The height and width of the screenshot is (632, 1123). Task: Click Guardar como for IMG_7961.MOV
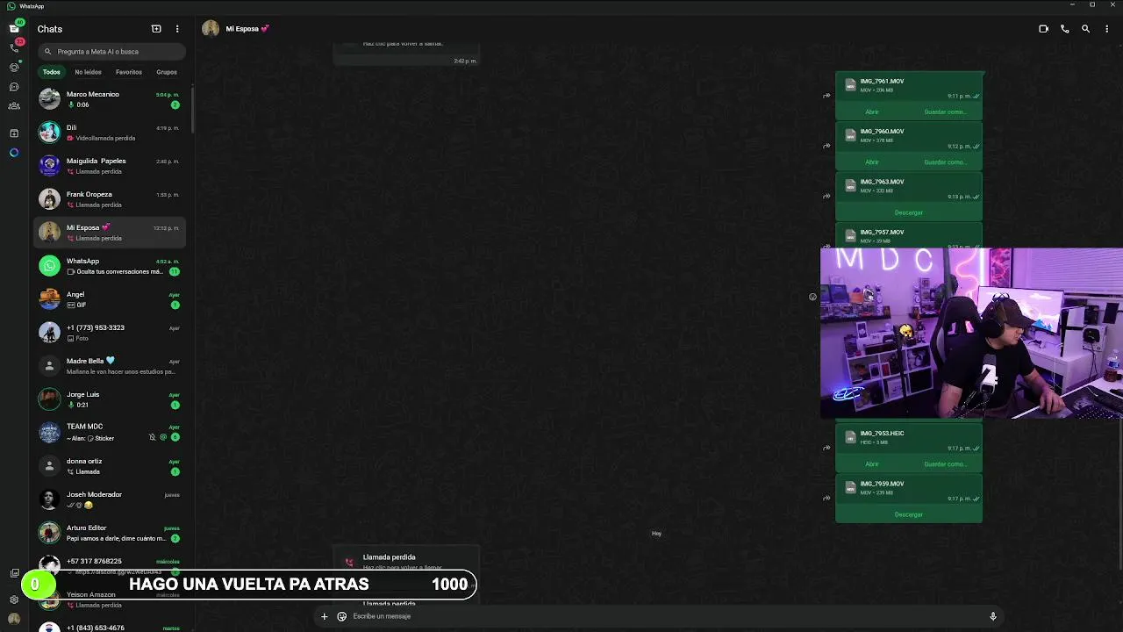click(945, 111)
